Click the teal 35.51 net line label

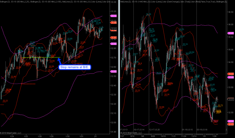pyautogui.click(x=153, y=35)
